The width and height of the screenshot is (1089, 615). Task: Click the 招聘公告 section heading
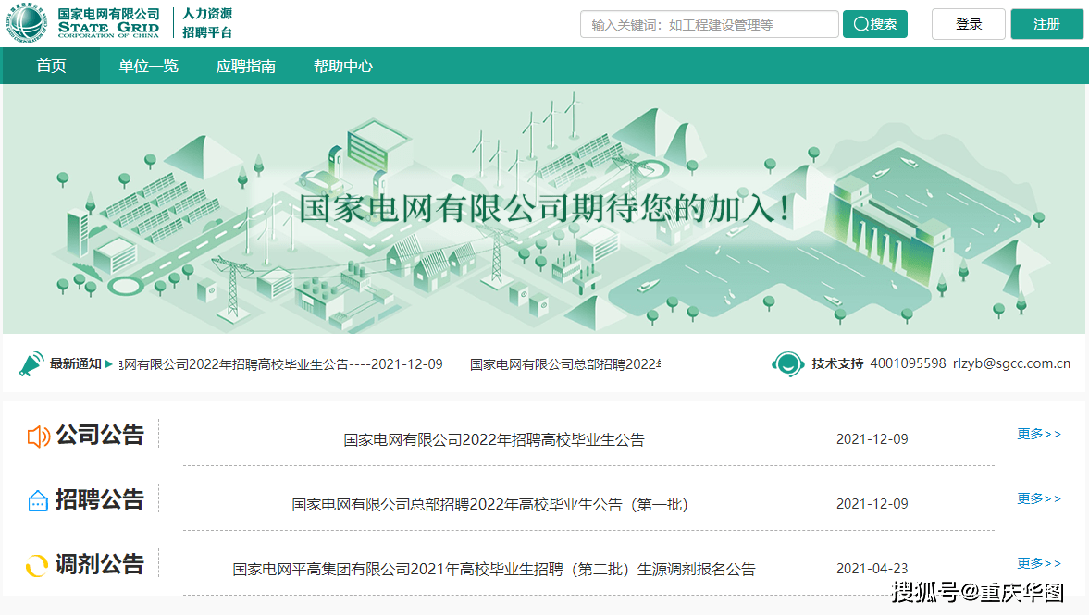click(x=100, y=499)
